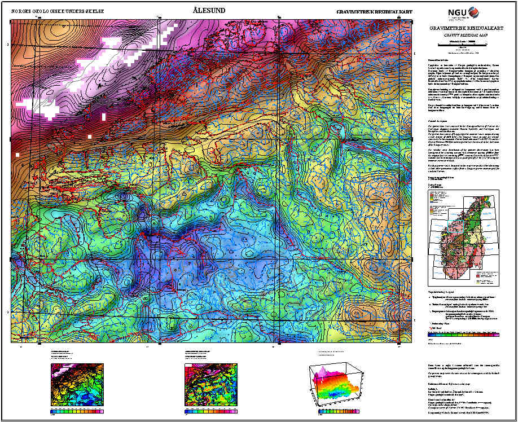Image resolution: width=518 pixels, height=422 pixels.
Task: Click the side panel gravity color scale
Action: tap(463, 335)
